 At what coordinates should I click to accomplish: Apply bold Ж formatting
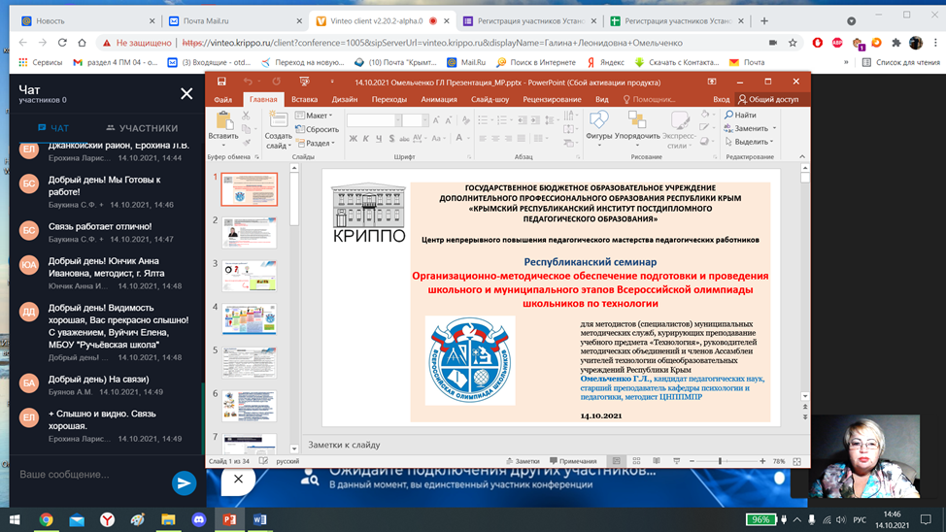(x=353, y=139)
